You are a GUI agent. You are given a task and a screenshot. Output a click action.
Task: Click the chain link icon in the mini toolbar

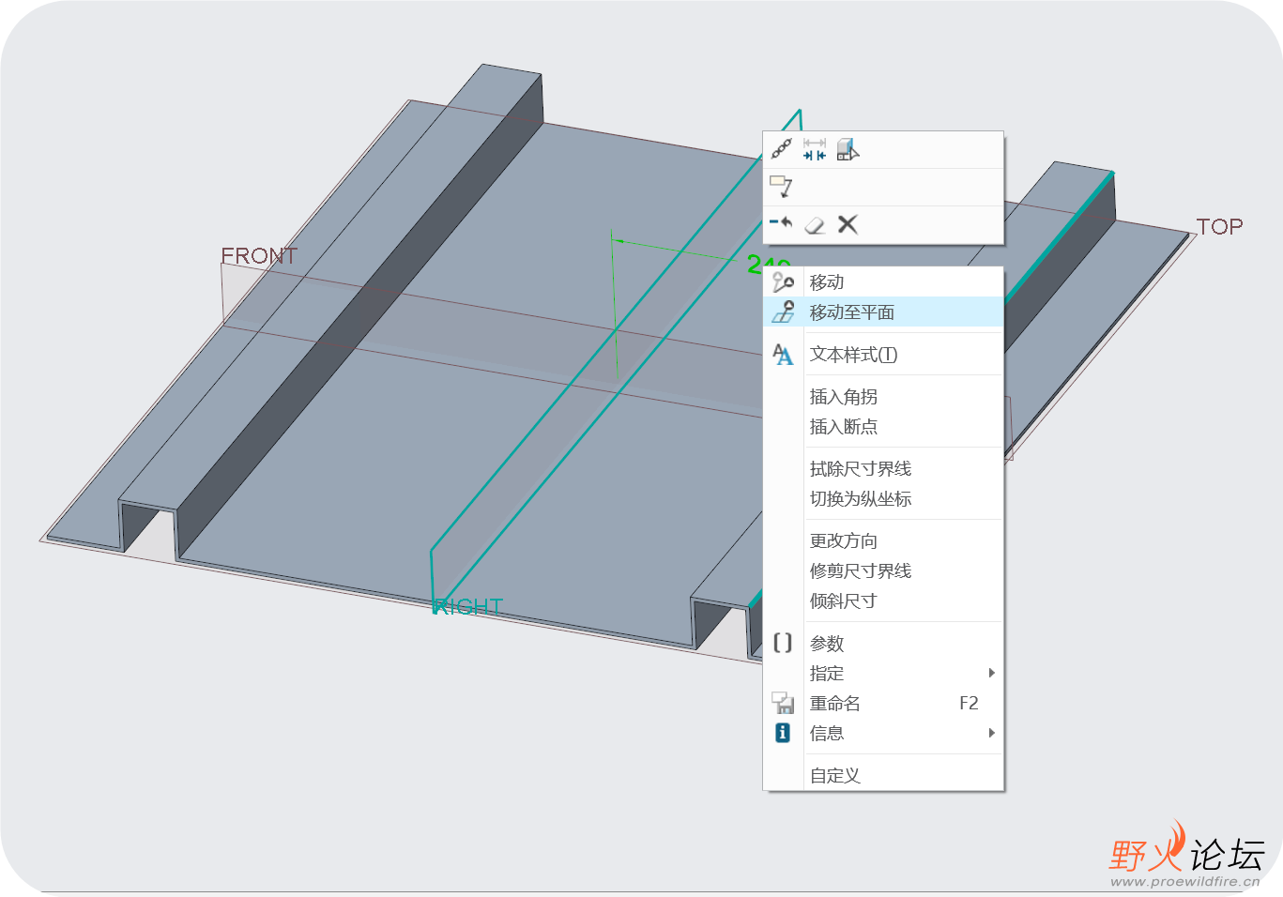click(782, 149)
